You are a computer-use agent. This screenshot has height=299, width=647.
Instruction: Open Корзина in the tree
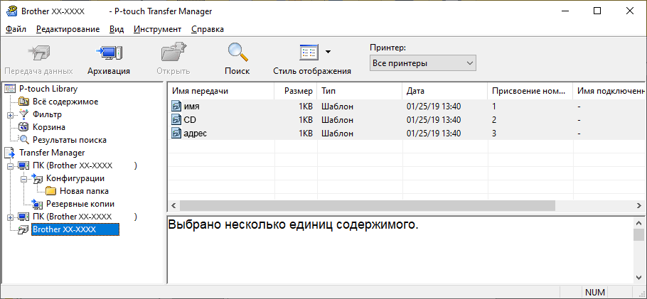pyautogui.click(x=48, y=127)
